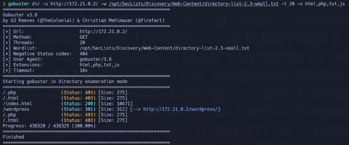Click the Size: 10671 value
This screenshot has height=145, width=349.
click(115, 104)
